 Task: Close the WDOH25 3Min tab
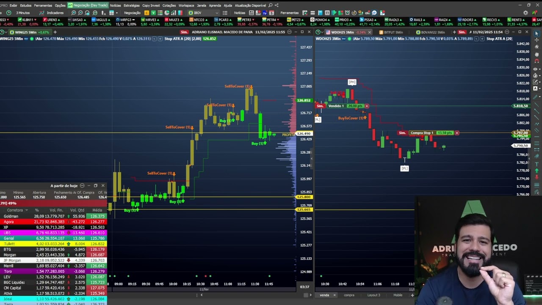(369, 32)
